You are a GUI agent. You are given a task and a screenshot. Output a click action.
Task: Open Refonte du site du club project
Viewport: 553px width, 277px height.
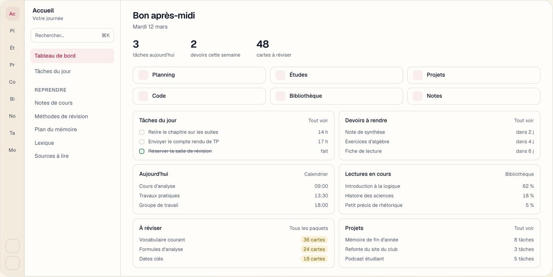pos(439,249)
